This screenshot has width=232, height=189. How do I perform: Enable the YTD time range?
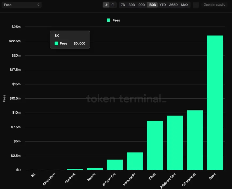click(x=162, y=5)
